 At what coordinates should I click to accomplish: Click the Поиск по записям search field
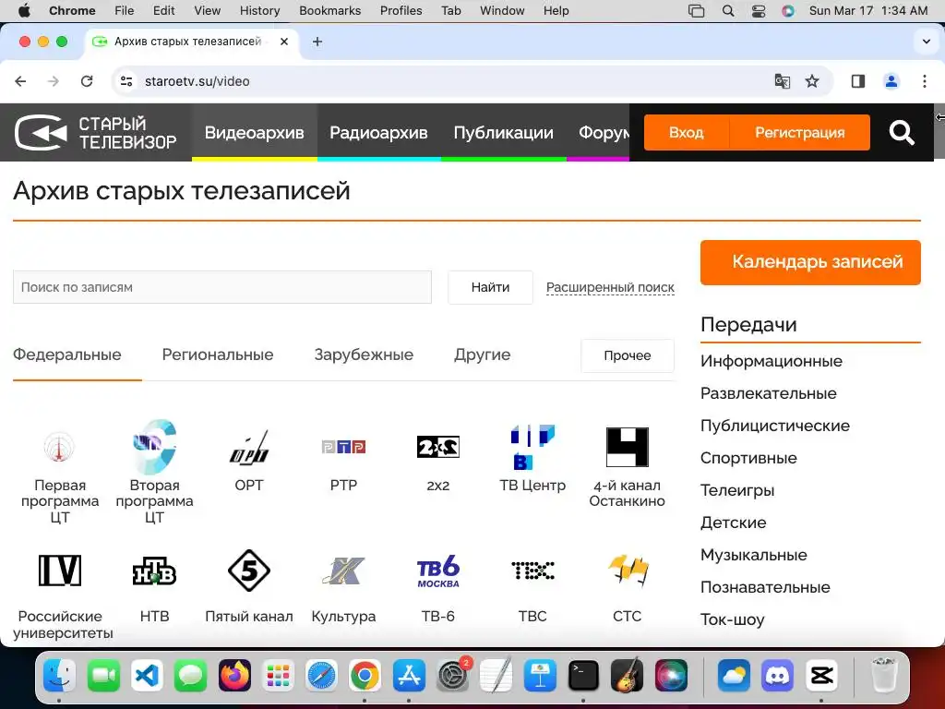pos(222,288)
